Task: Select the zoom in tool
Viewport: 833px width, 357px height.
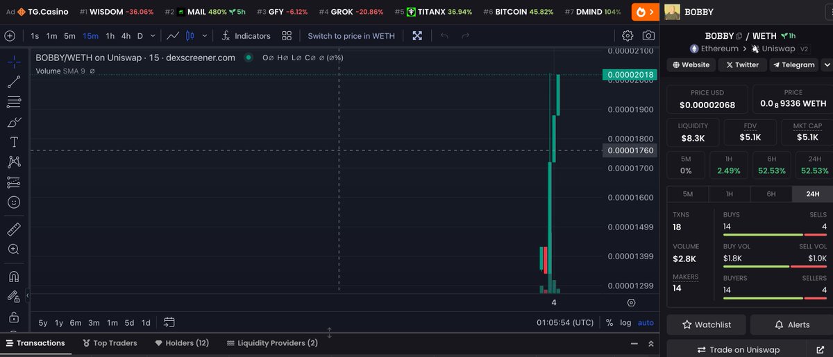Action: click(14, 249)
